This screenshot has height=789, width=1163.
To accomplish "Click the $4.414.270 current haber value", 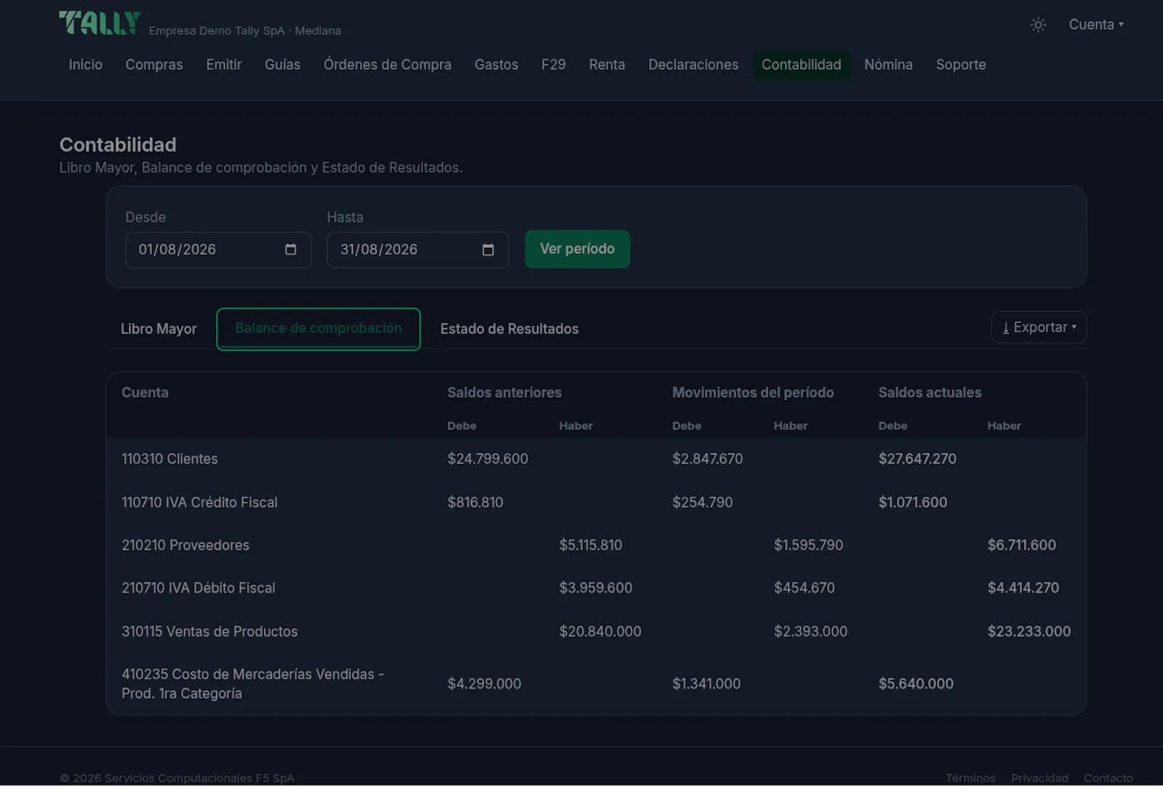I will 1023,588.
